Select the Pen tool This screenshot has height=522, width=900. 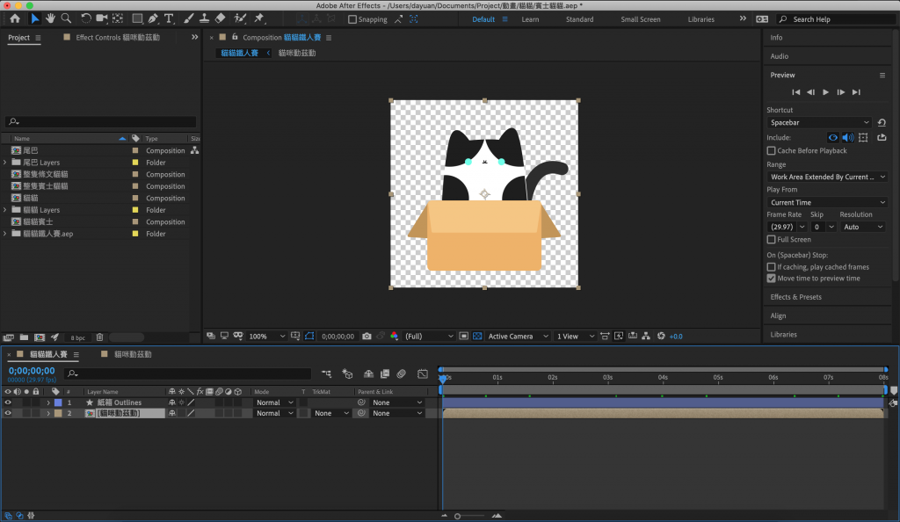click(153, 18)
